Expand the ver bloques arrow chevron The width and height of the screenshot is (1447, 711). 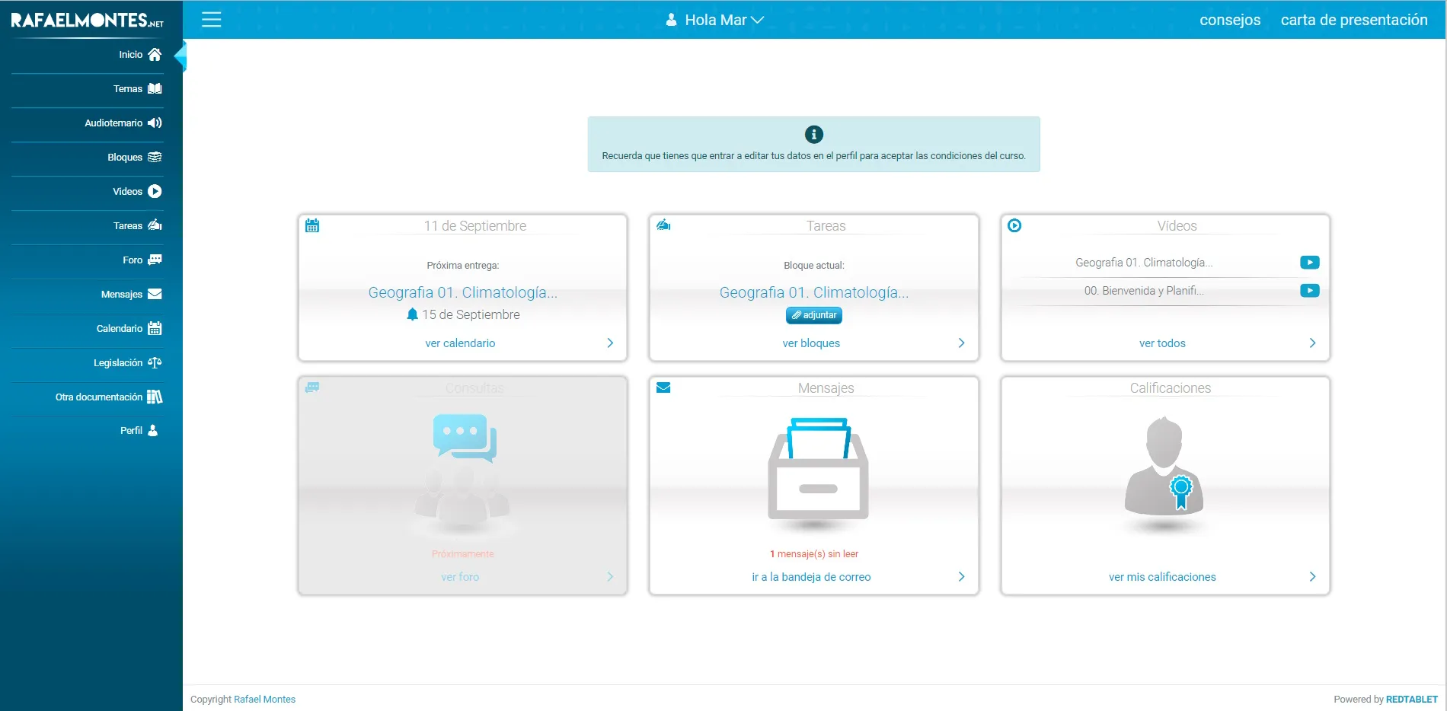pos(961,343)
